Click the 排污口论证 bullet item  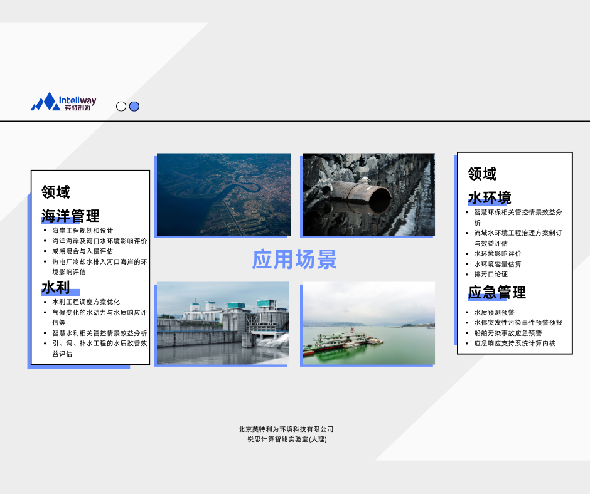tap(490, 275)
